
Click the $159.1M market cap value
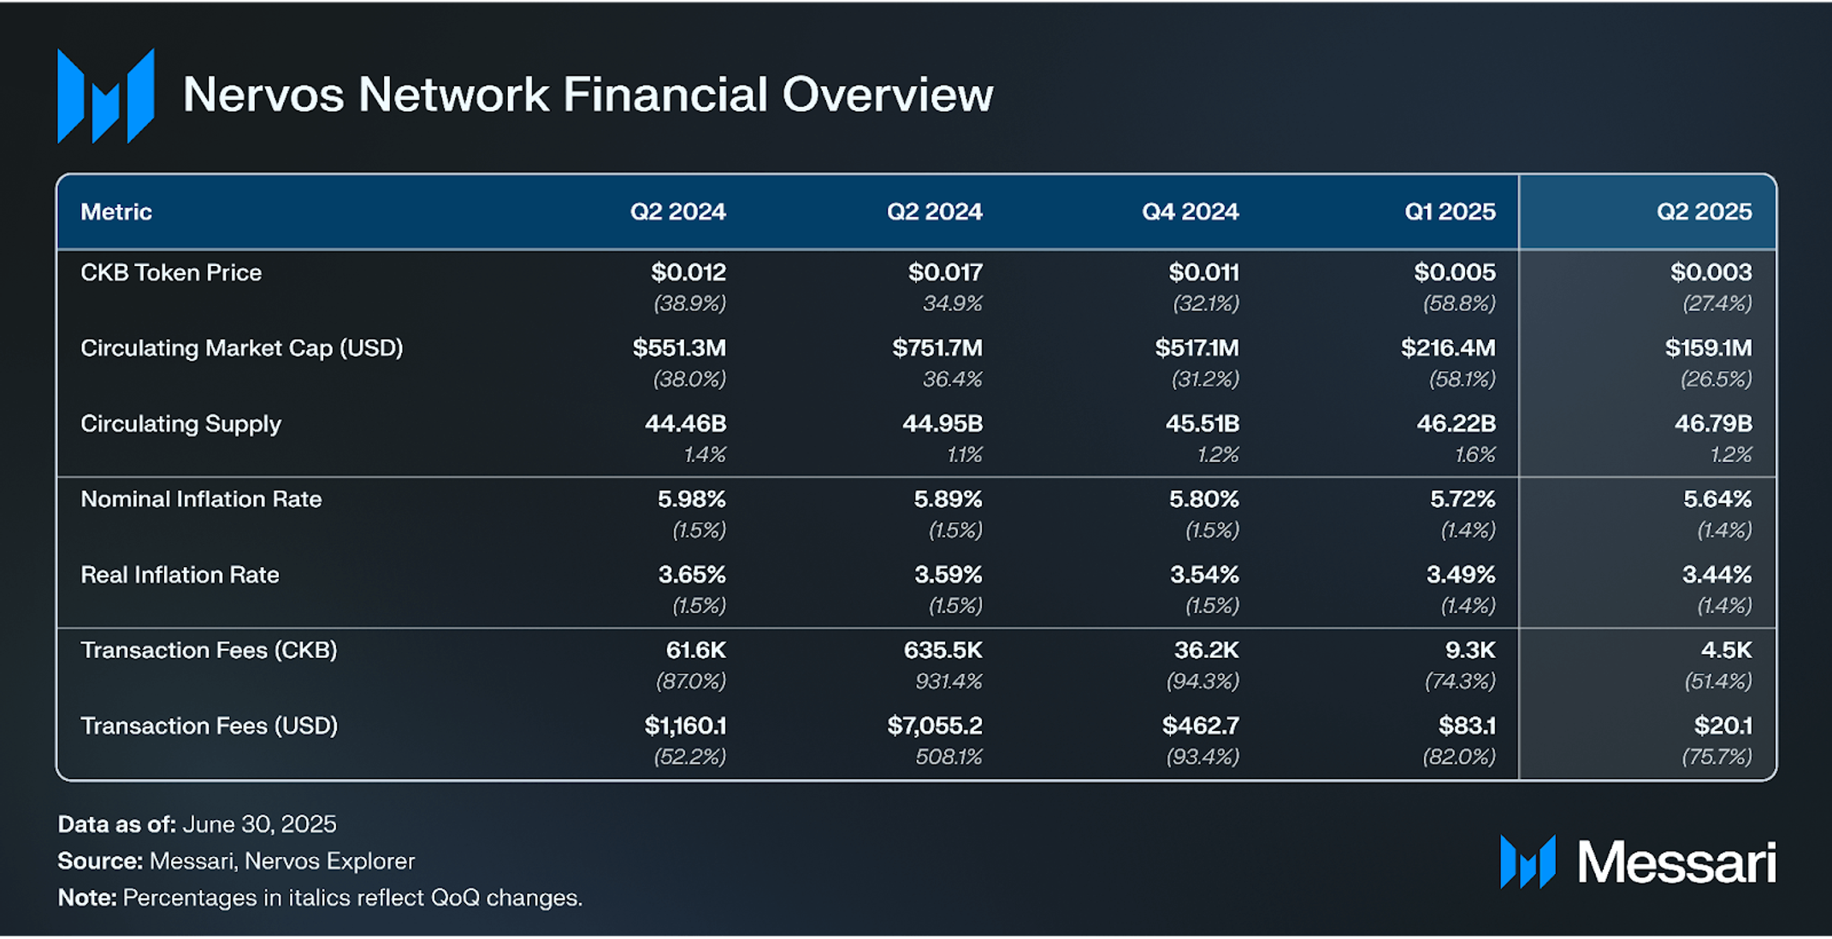tap(1708, 348)
